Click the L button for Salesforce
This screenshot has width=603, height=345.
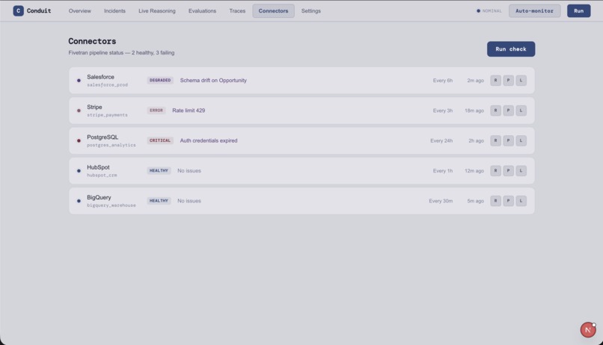521,80
